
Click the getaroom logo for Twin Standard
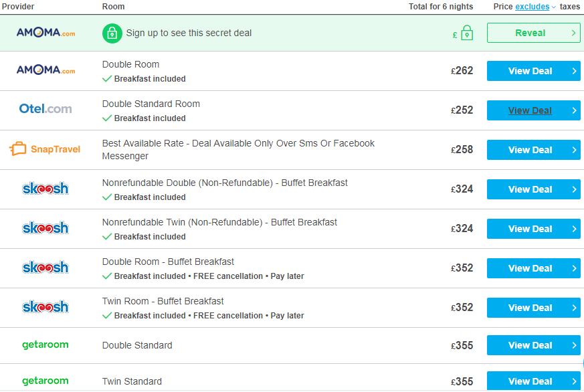45,381
